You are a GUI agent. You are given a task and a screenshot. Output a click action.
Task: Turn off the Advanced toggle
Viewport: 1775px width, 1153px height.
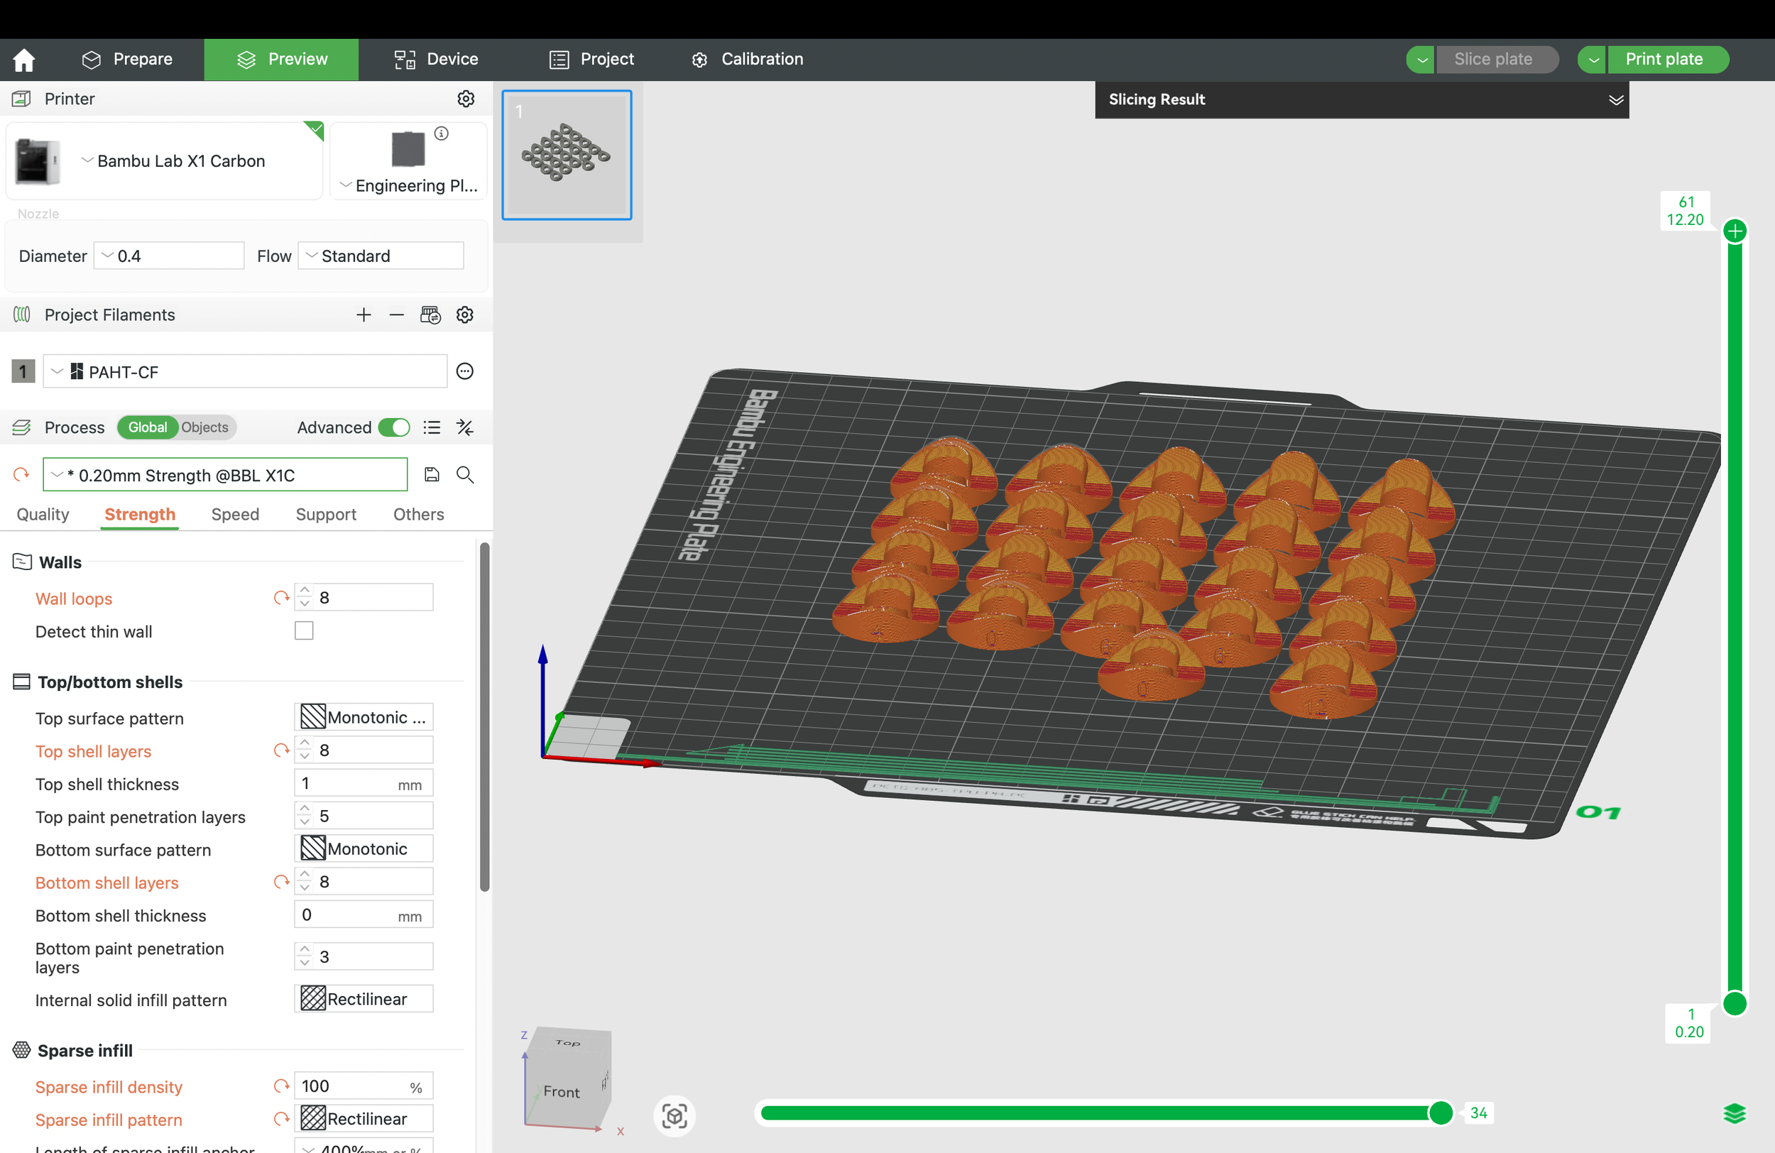pyautogui.click(x=395, y=427)
